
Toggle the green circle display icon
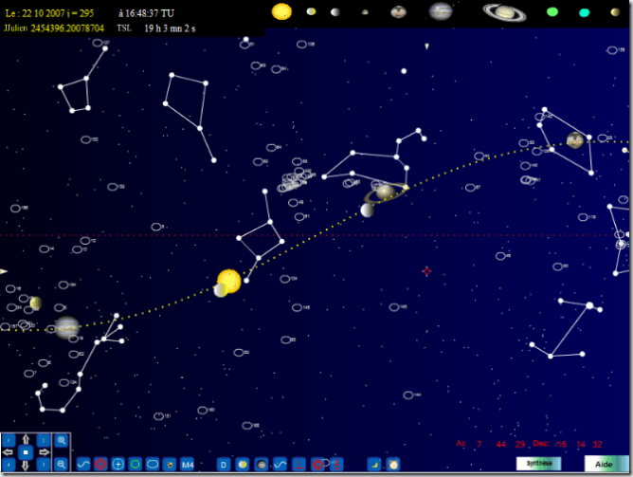136,464
